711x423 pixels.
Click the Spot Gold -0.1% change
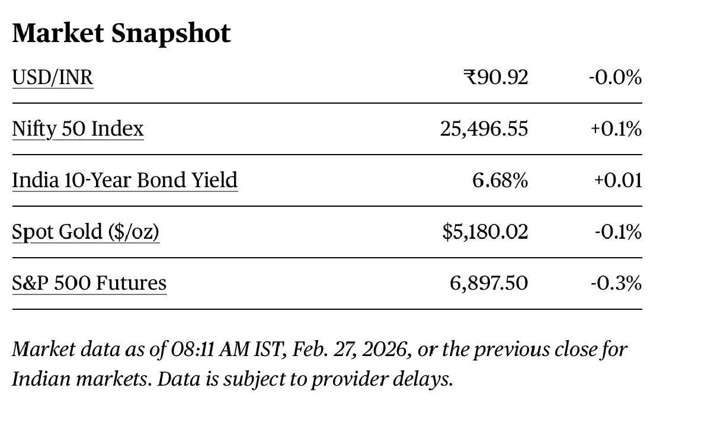(617, 232)
